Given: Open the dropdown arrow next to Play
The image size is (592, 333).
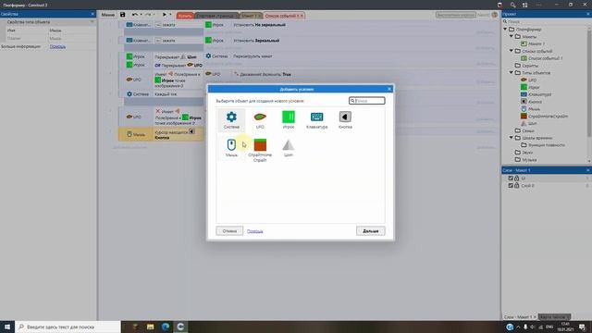Looking at the screenshot, I should [170, 15].
